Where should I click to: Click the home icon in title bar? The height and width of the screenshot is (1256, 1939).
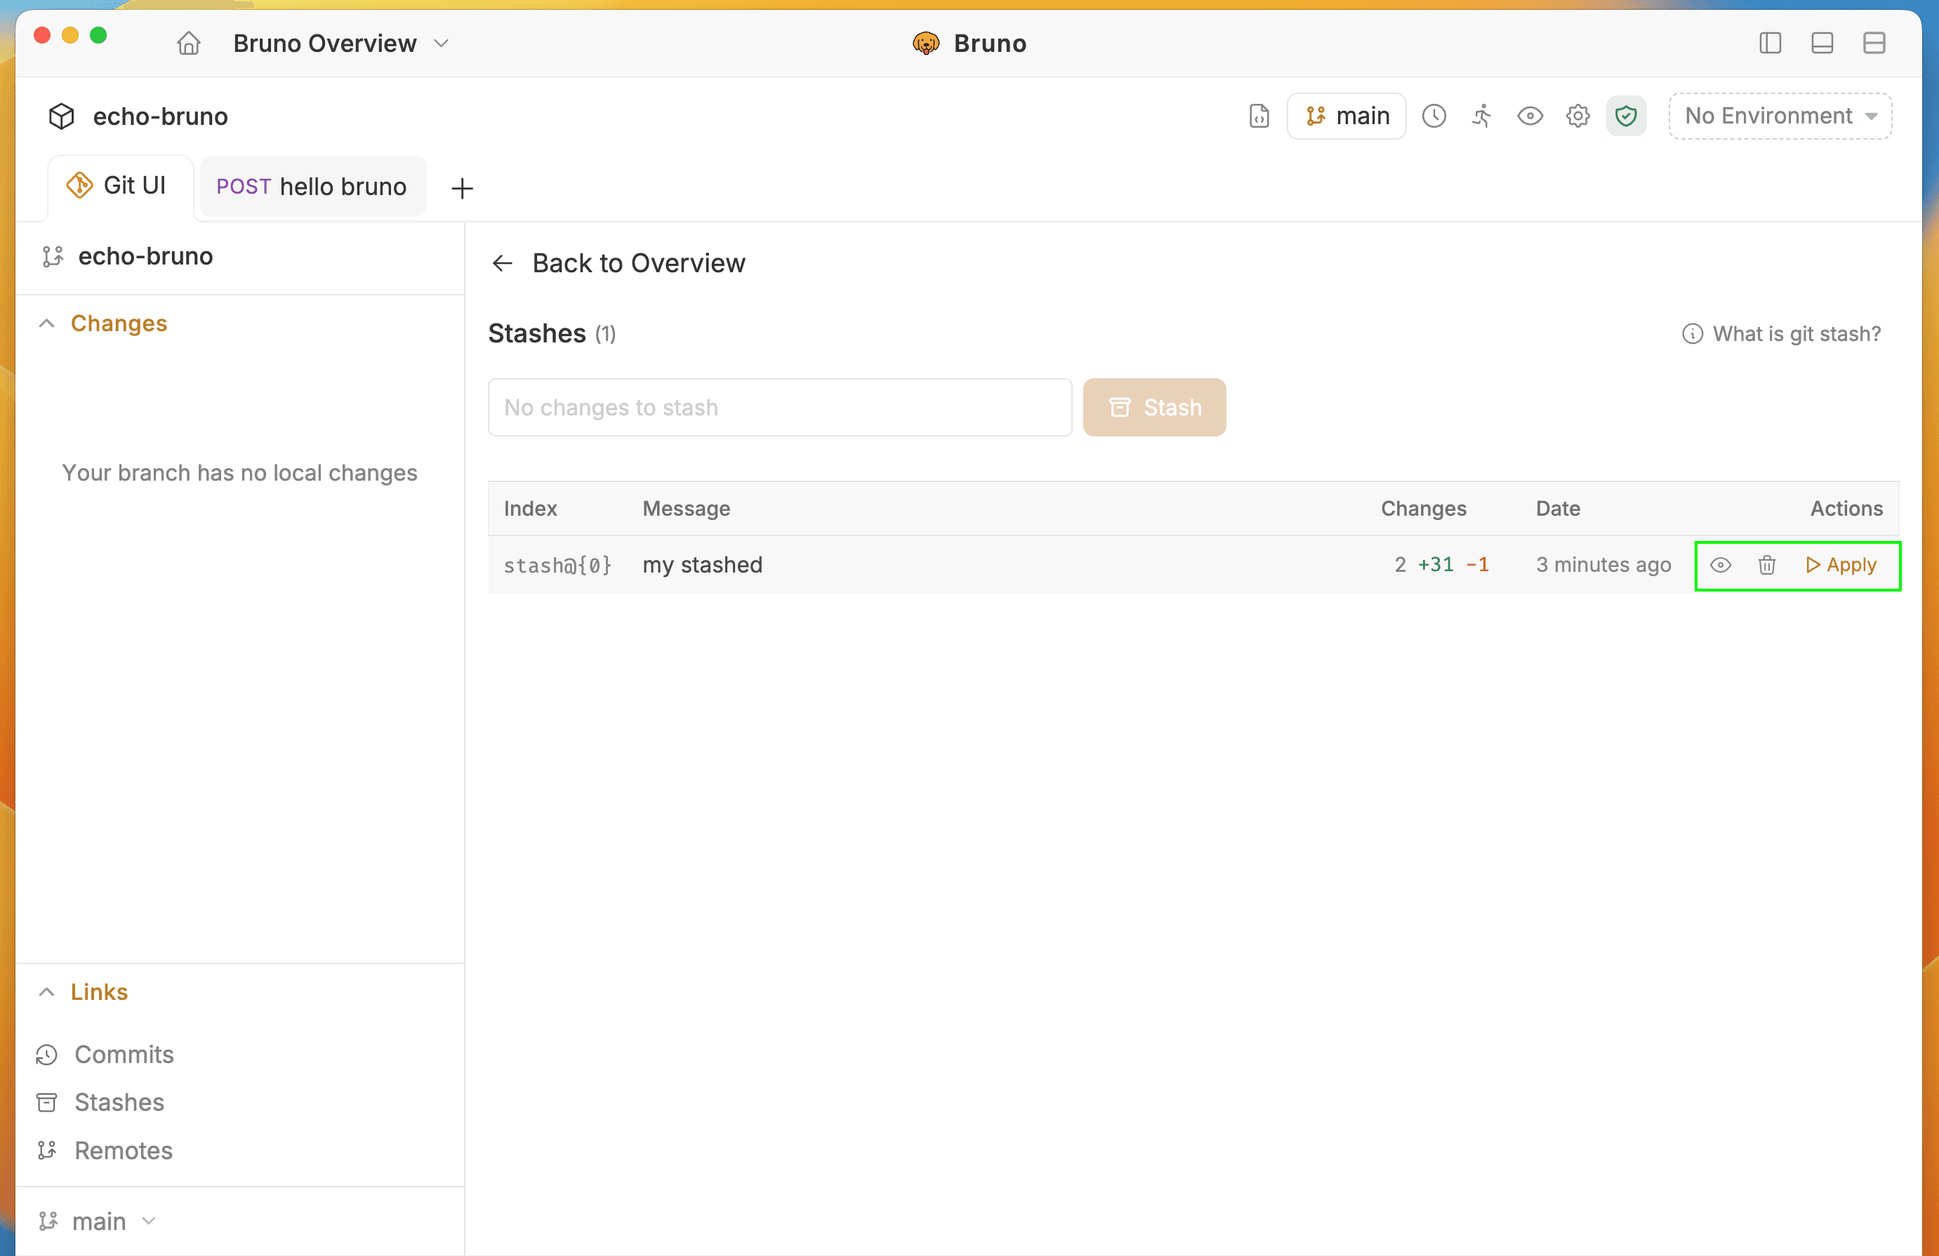pyautogui.click(x=188, y=44)
